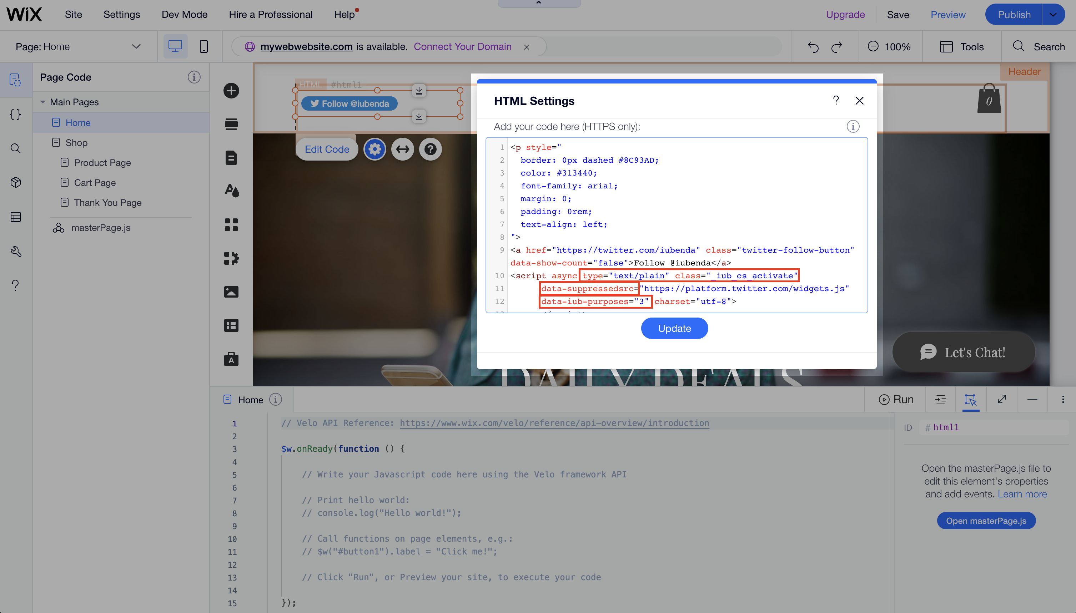Open the Code sidebar panel

tap(16, 115)
